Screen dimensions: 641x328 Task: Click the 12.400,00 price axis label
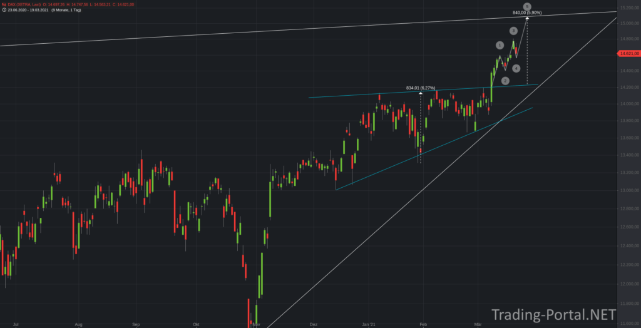tap(631, 246)
